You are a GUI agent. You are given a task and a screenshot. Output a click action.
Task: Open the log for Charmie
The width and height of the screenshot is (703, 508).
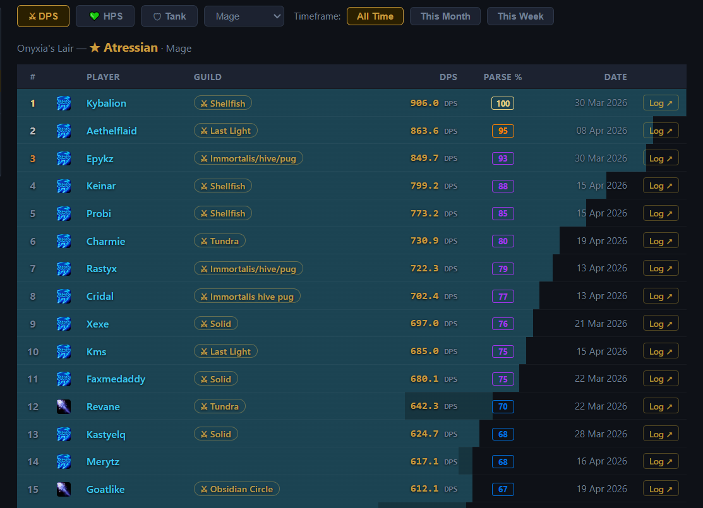coord(661,241)
